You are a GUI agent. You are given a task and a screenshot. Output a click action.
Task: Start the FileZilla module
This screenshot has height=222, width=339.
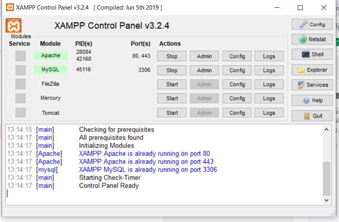pos(172,84)
